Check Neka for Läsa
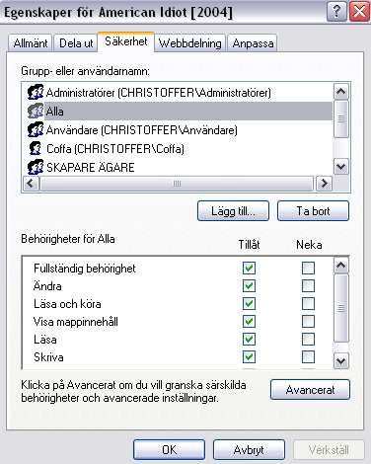Screen dimensions: 371x464 pos(308,339)
